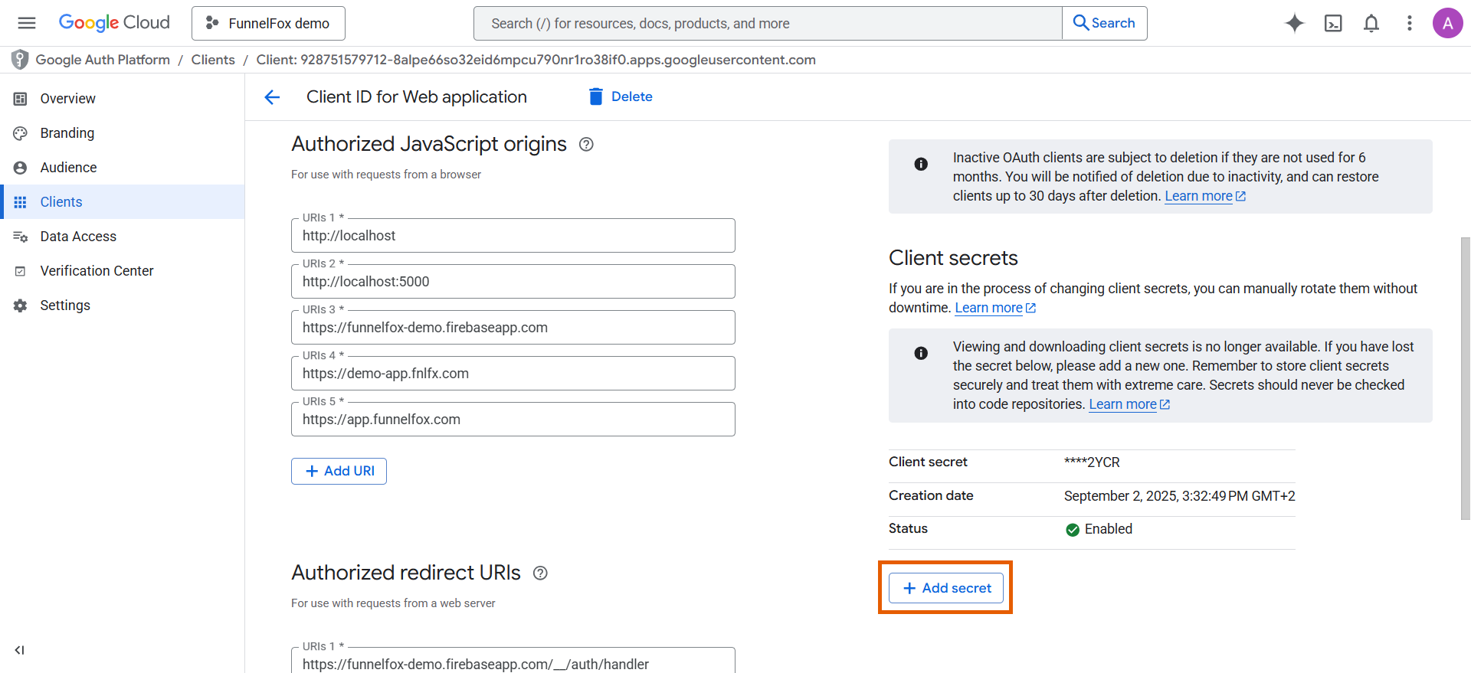Go back using the arrow

pos(272,97)
